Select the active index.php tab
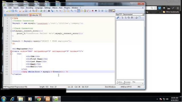This screenshot has width=182, height=102. click(x=35, y=15)
